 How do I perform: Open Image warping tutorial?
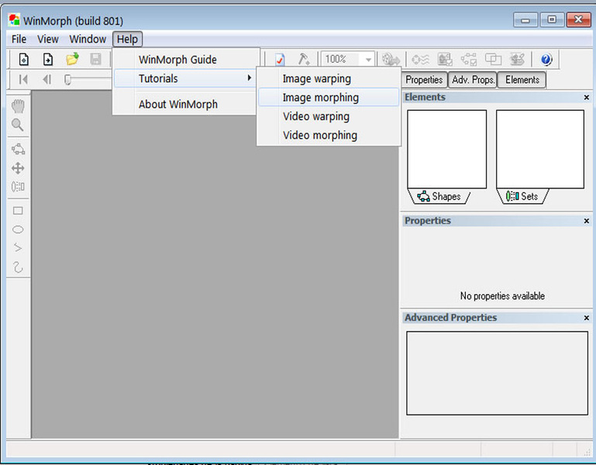coord(329,79)
